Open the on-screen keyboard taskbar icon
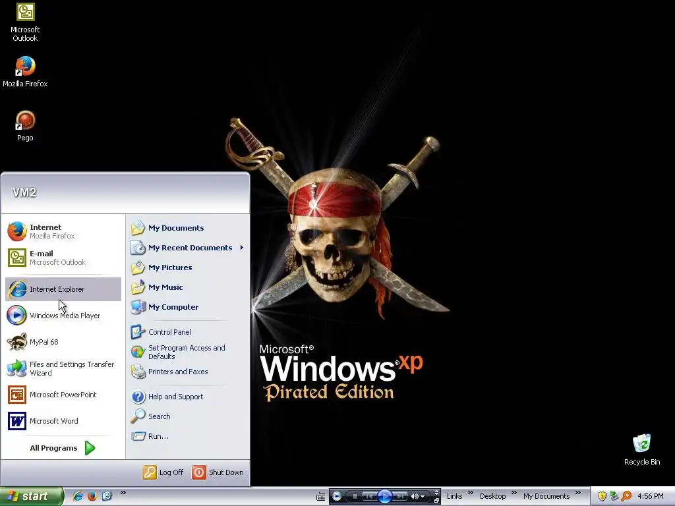The height and width of the screenshot is (506, 675). coord(321,497)
